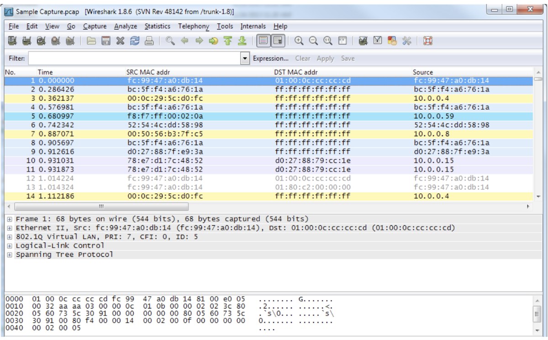Select packet 13 destined to 01:80:c2:00:00:00
The image size is (548, 340).
pos(269,187)
